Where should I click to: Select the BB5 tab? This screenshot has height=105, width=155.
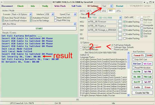(x=111, y=11)
